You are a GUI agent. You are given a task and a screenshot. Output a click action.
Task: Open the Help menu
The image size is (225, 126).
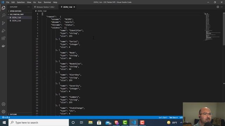pos(55,2)
